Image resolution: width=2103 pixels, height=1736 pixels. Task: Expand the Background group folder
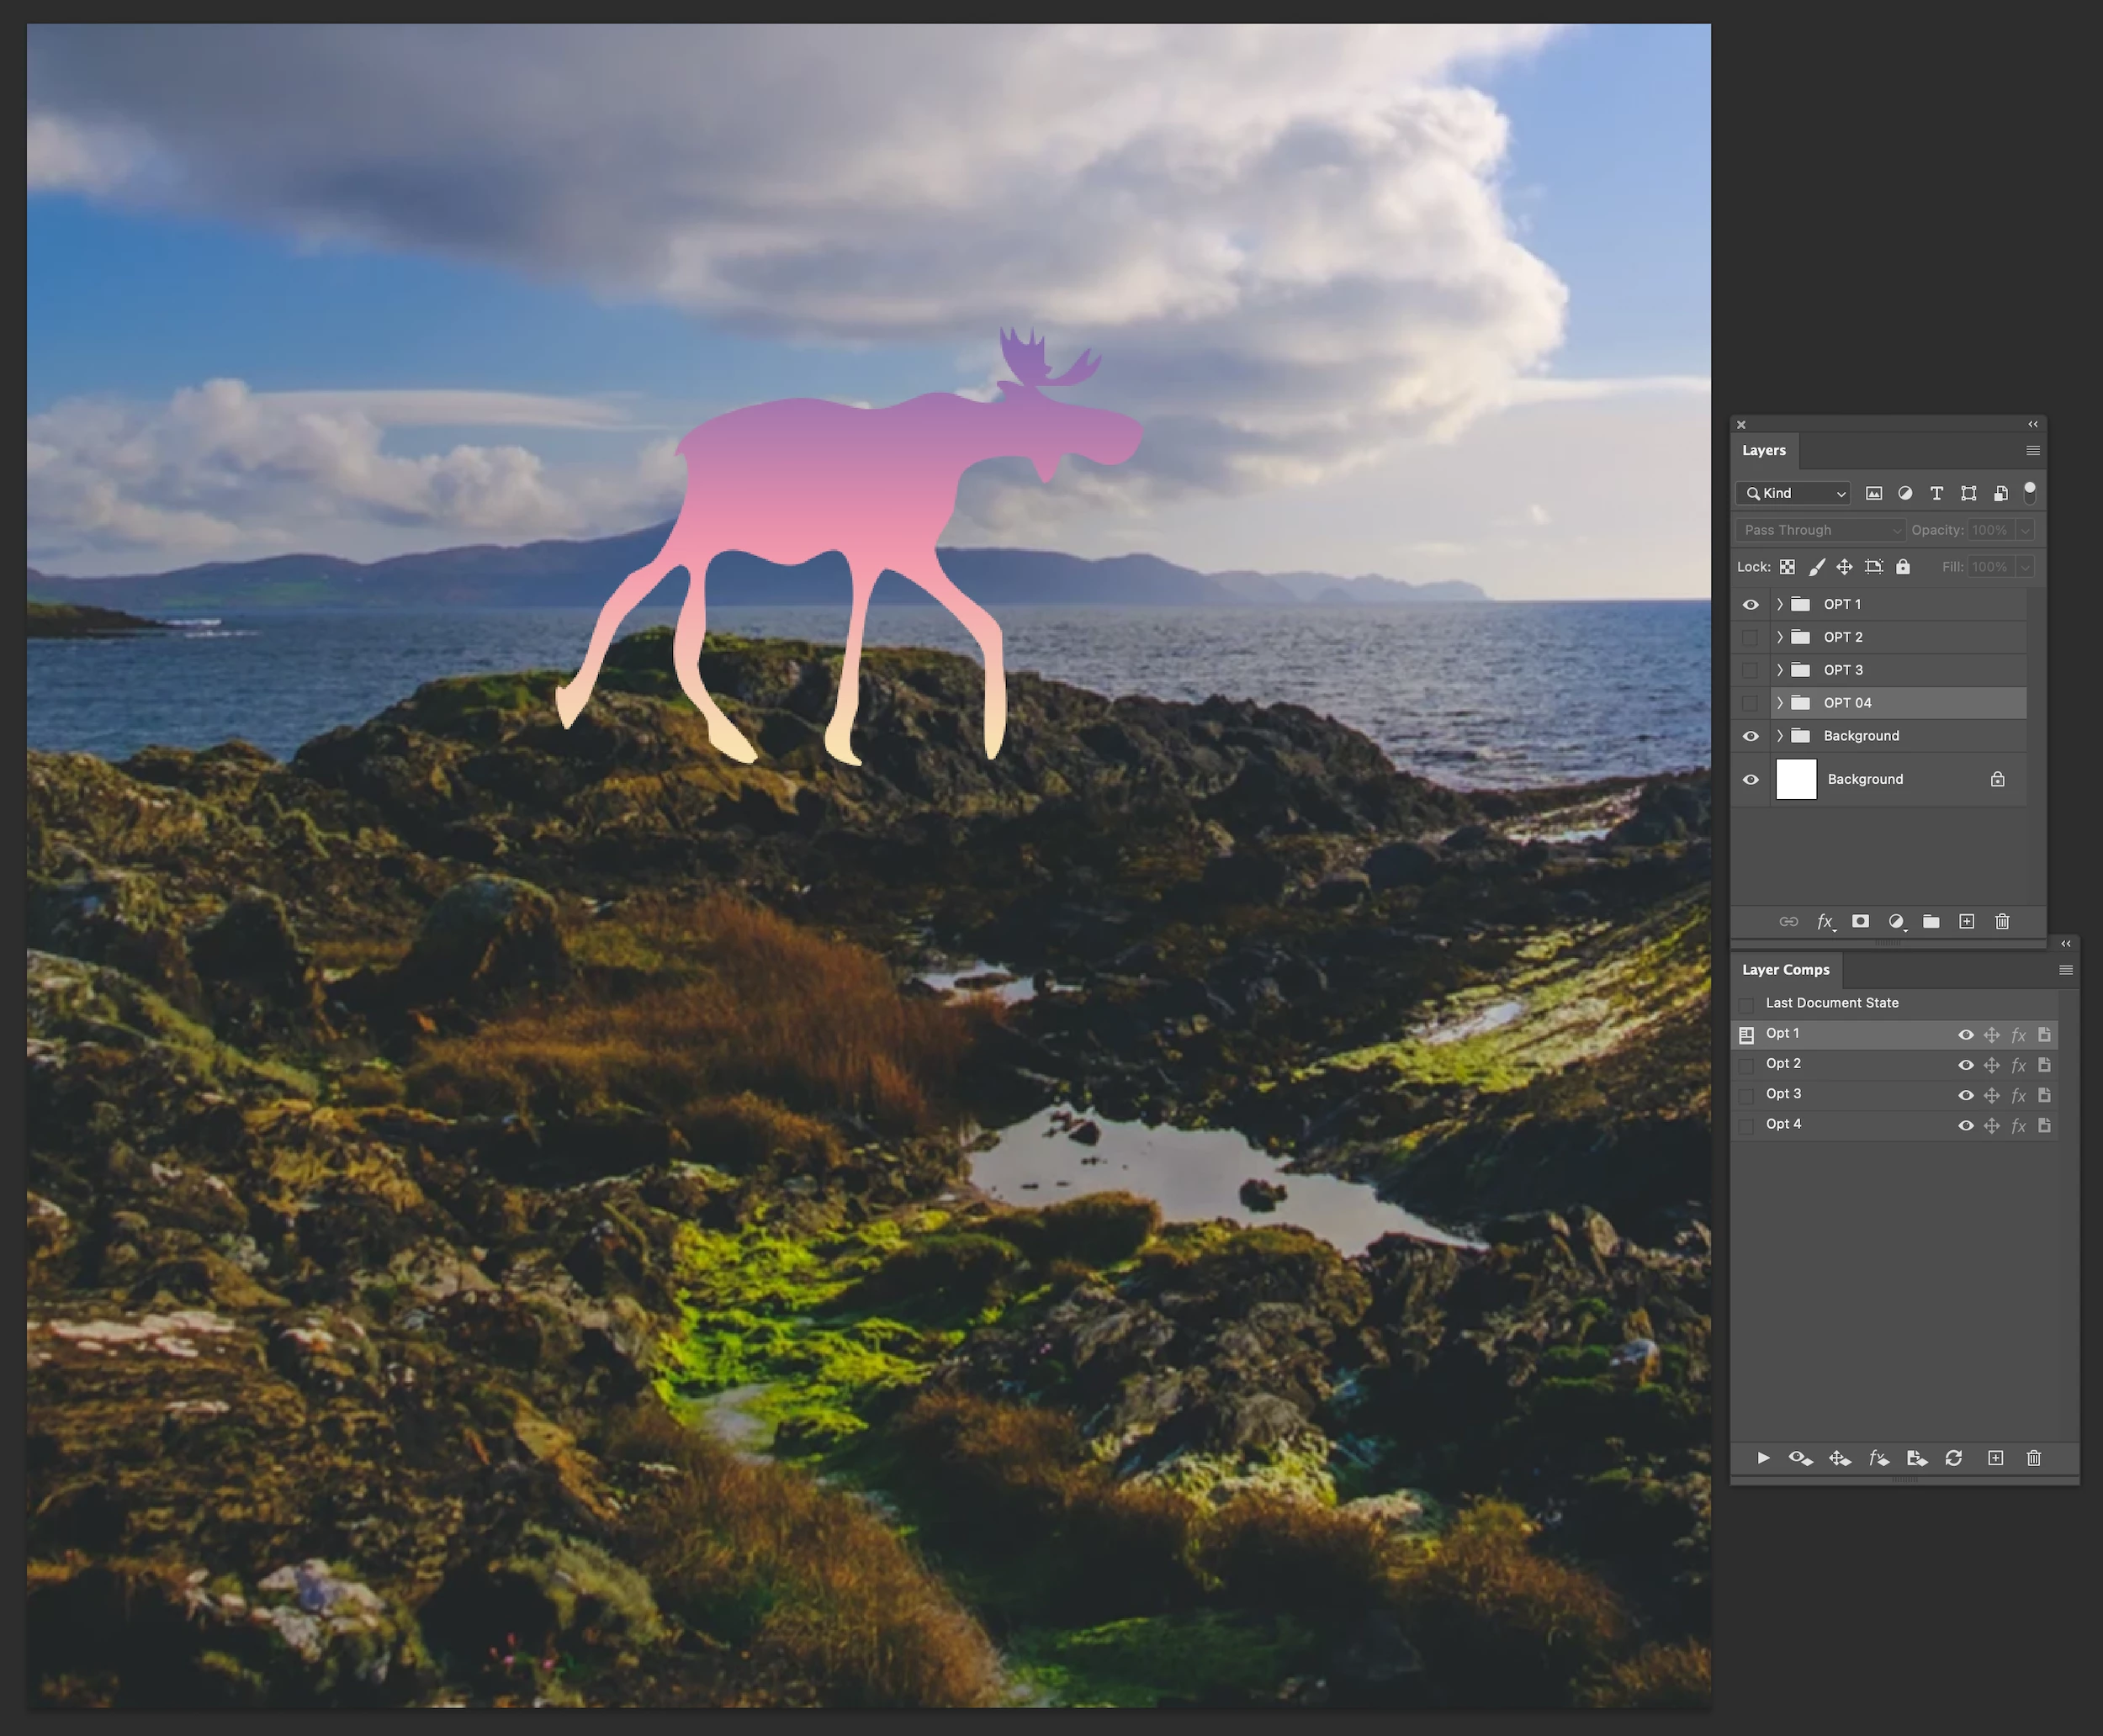click(1780, 736)
